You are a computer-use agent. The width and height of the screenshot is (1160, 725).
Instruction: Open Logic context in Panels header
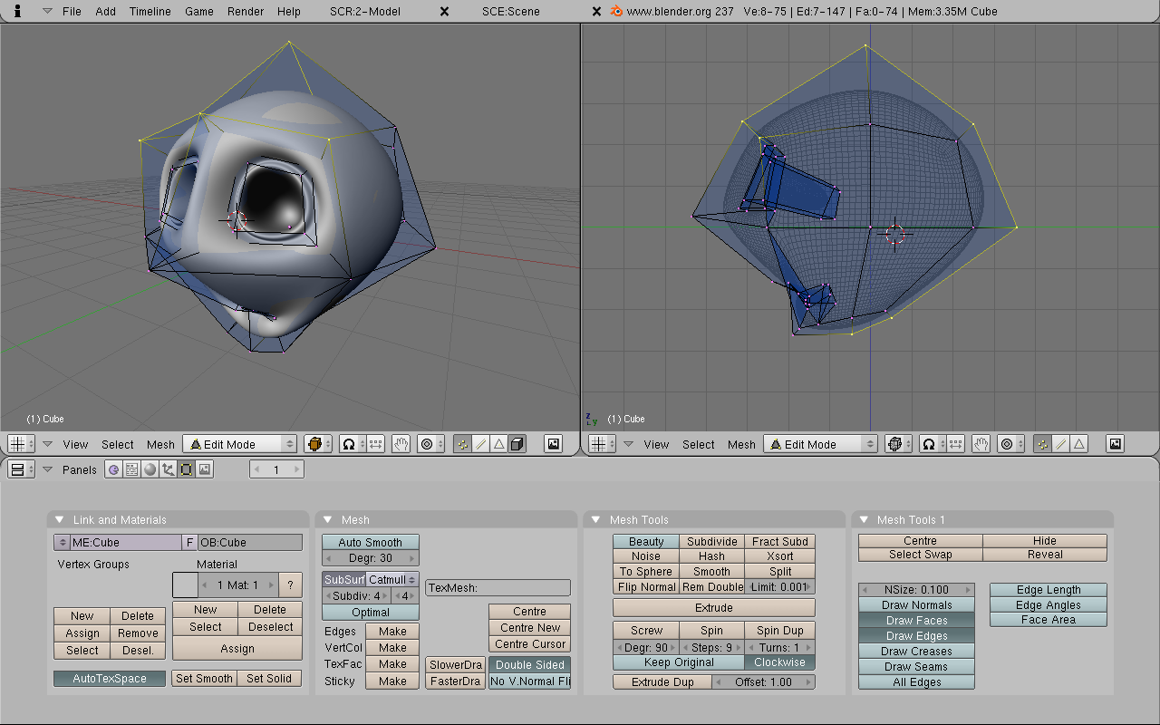(113, 469)
